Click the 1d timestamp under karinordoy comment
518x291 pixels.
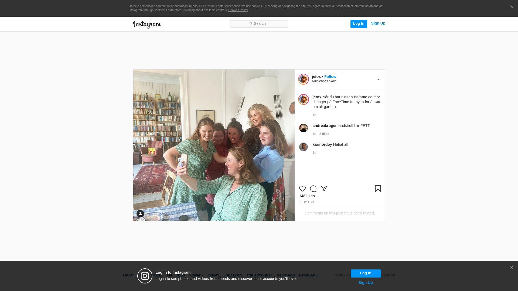click(x=314, y=153)
